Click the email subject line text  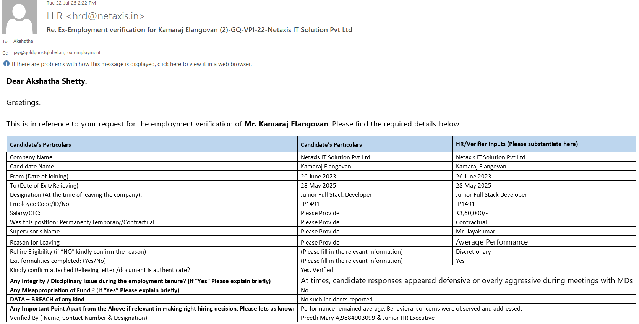click(x=199, y=30)
